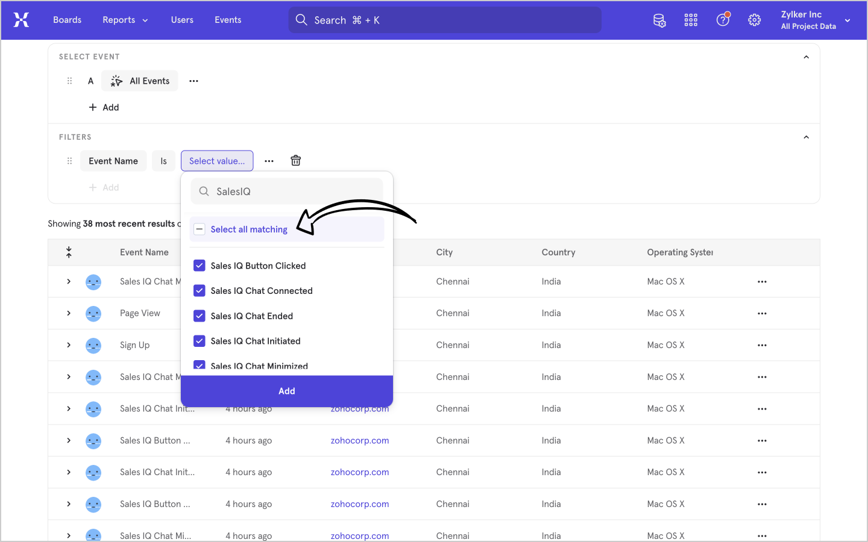Click the user avatar in the Page View row
The width and height of the screenshot is (868, 542).
(93, 314)
